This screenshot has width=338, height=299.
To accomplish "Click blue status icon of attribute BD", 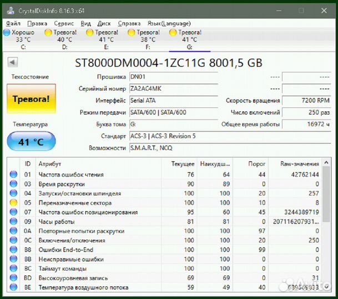I will click(x=13, y=278).
